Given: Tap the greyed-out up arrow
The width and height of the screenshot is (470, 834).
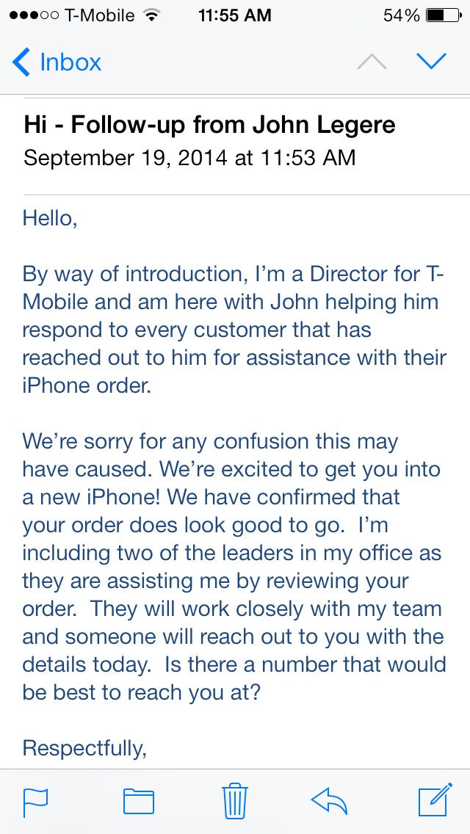Looking at the screenshot, I should coord(372,61).
